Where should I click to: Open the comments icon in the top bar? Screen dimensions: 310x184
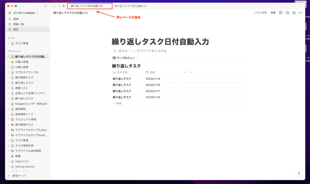click(x=281, y=13)
